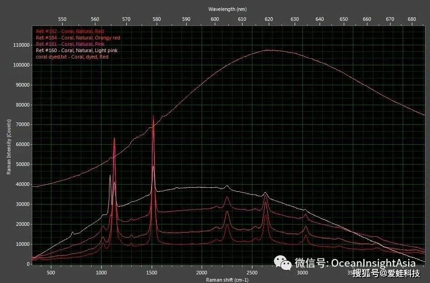Click the 搜狐号@爱蛙科技 watermark text
Image resolution: width=430 pixels, height=283 pixels.
click(386, 273)
